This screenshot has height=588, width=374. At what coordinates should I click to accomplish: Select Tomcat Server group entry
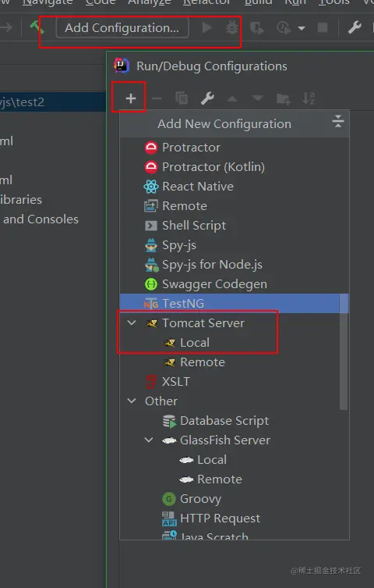(x=203, y=323)
